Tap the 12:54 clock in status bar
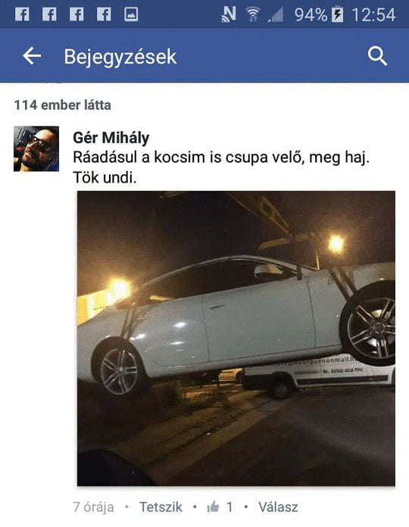 coord(373,15)
